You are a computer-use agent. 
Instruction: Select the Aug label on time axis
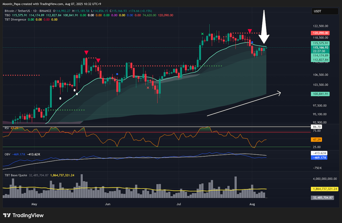[252, 204]
